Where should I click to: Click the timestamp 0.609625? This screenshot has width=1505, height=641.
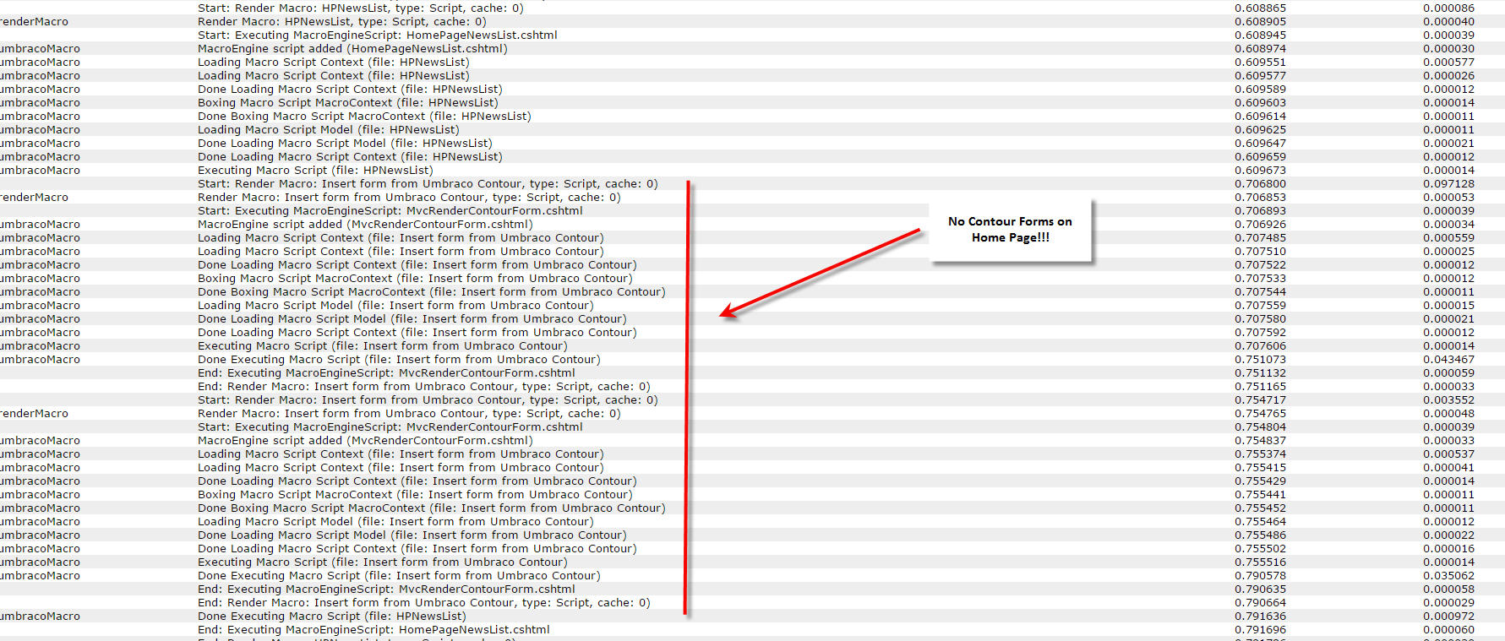click(x=1260, y=130)
